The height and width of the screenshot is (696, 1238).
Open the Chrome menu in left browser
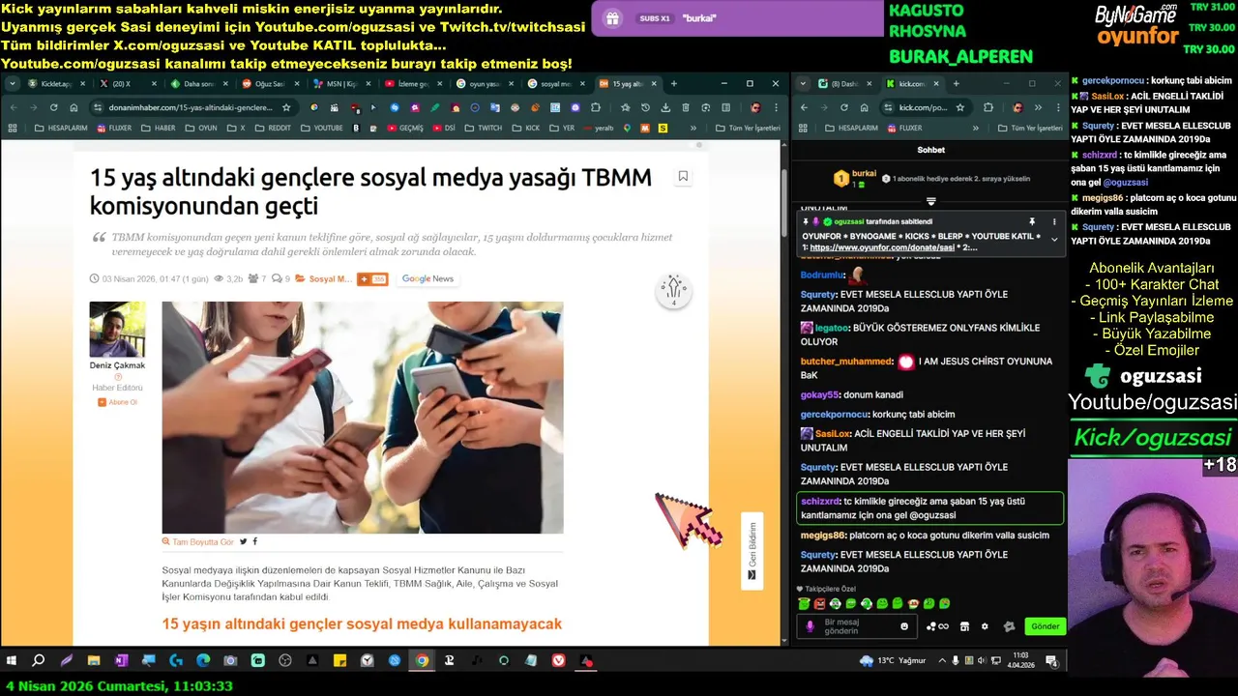[x=775, y=107]
